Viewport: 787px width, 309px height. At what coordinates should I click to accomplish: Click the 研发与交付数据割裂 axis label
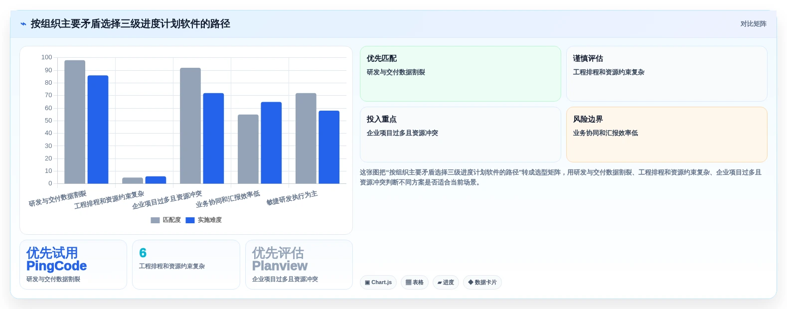[x=57, y=198]
